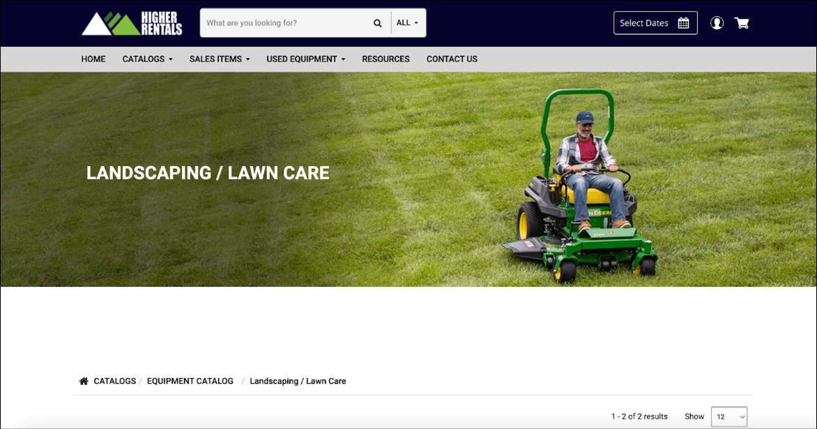The height and width of the screenshot is (429, 817).
Task: Open the RESOURCES menu item
Action: [x=385, y=59]
